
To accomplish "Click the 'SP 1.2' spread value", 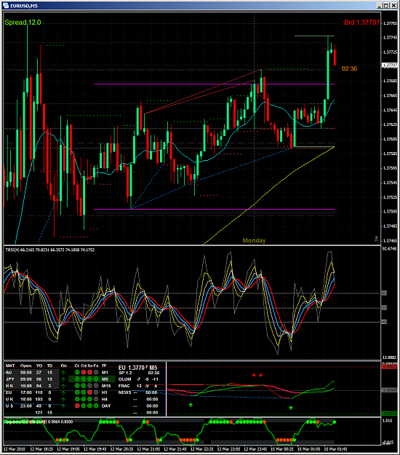I will (x=125, y=373).
